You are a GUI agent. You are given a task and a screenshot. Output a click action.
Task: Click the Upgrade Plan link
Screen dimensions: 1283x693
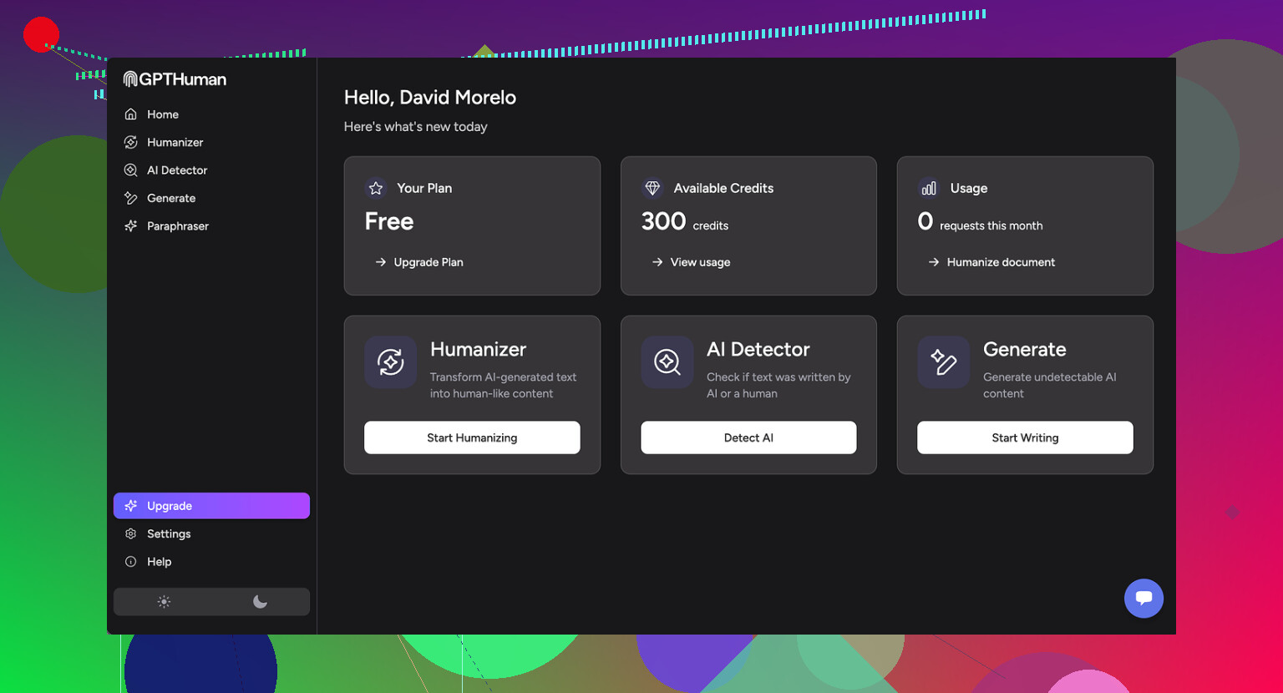428,261
